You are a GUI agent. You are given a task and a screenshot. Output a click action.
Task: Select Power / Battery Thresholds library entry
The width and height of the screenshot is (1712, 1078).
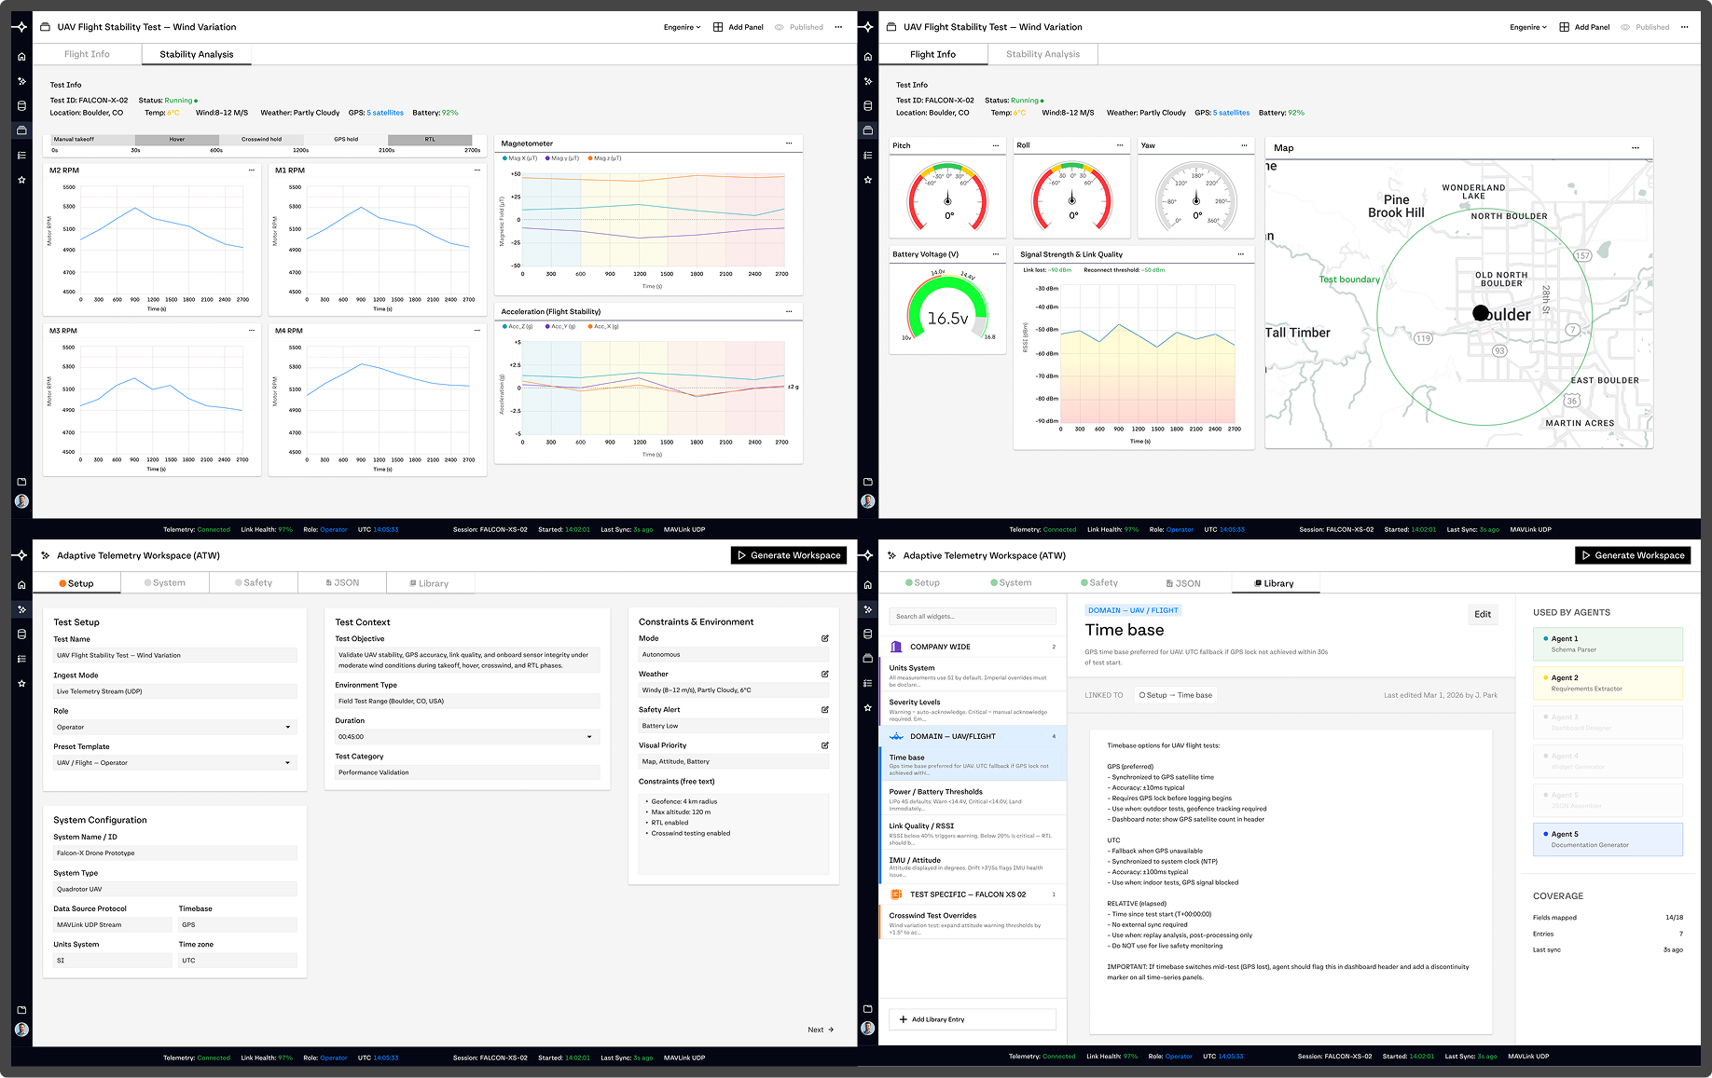(x=973, y=799)
